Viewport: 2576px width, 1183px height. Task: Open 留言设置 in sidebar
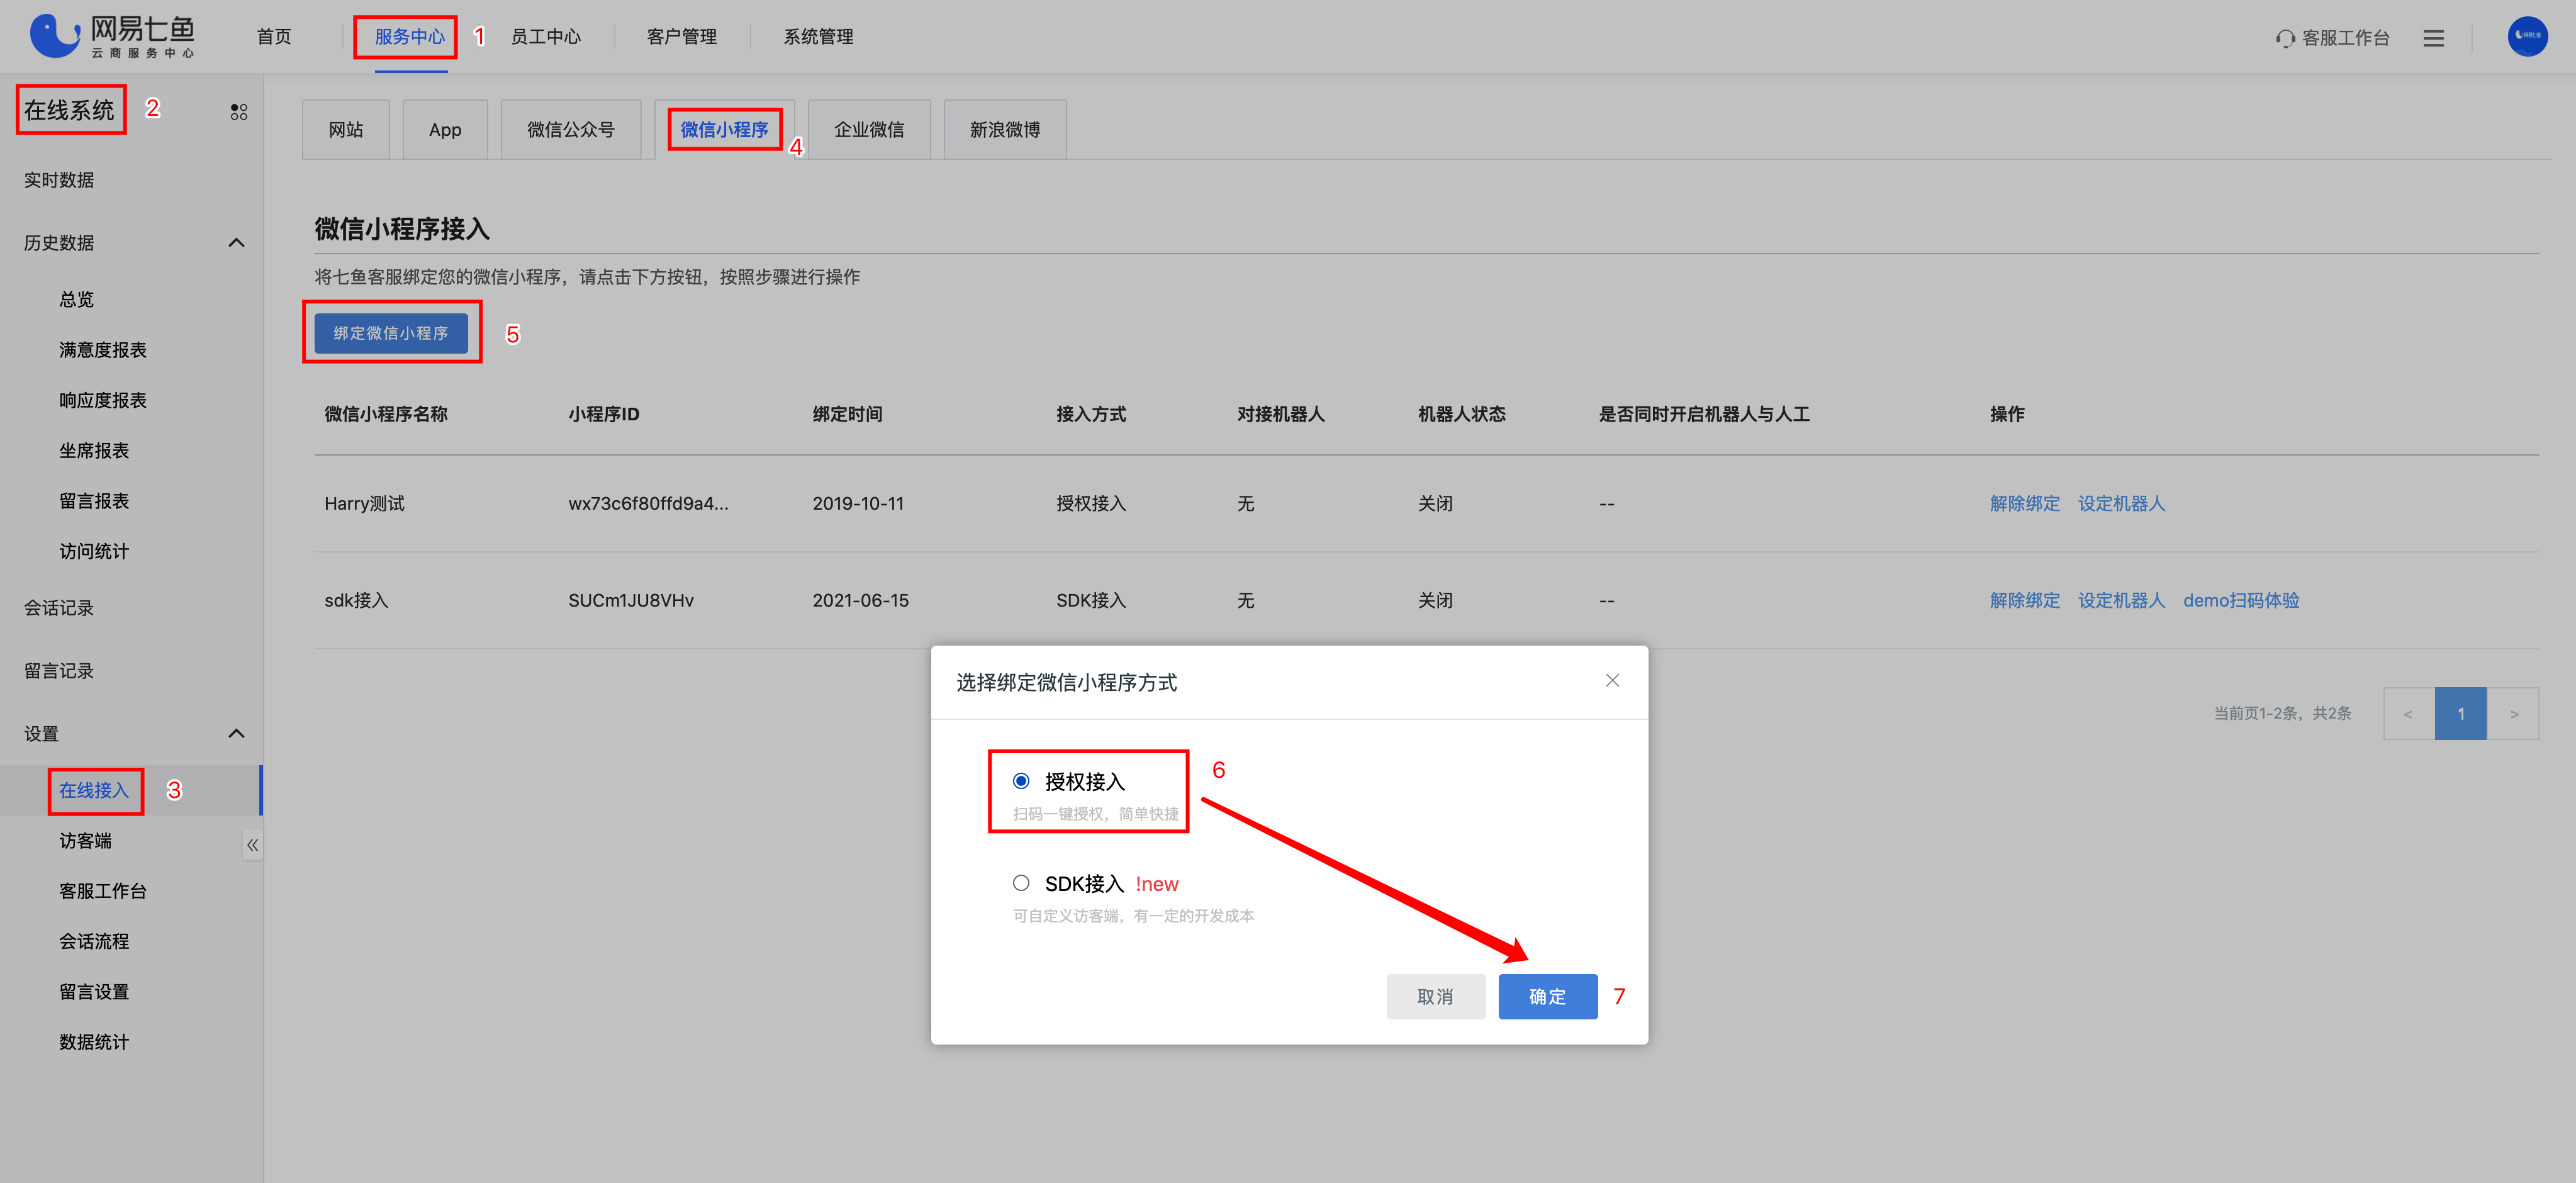[94, 992]
